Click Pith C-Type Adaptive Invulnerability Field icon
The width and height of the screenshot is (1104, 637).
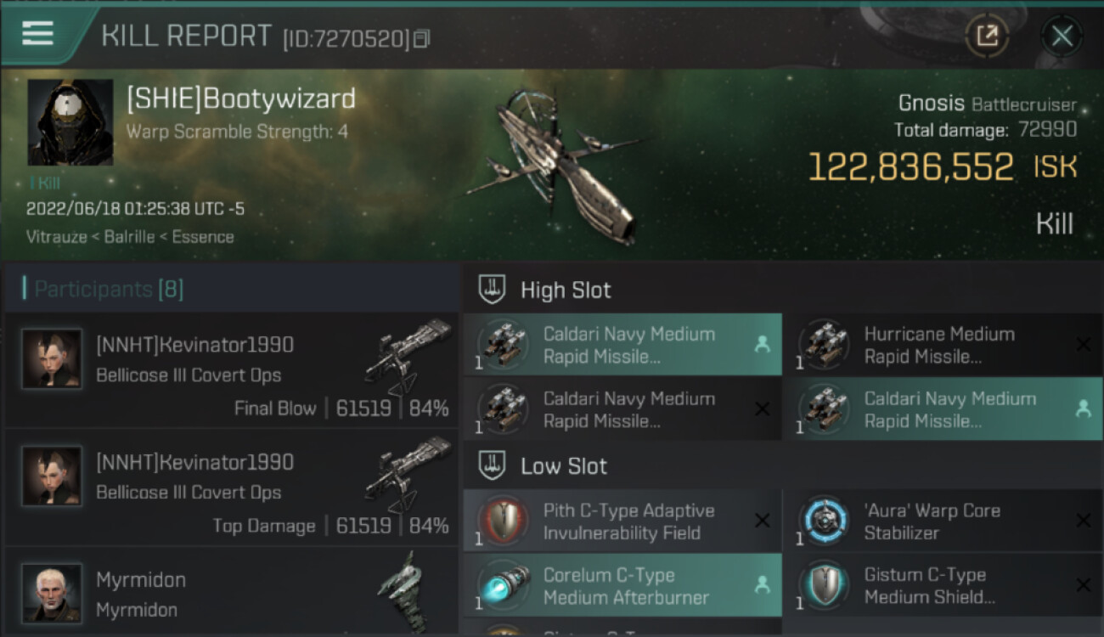(503, 521)
